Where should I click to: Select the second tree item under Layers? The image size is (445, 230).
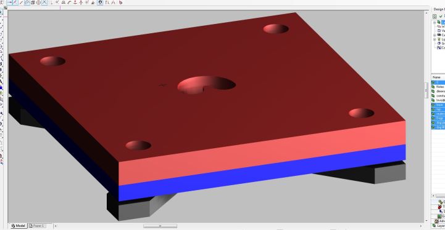[x=441, y=26]
